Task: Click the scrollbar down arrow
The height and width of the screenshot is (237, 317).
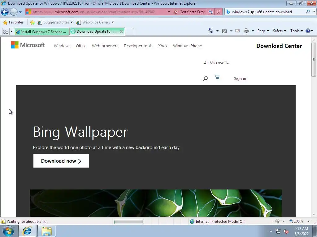Action: [x=314, y=214]
